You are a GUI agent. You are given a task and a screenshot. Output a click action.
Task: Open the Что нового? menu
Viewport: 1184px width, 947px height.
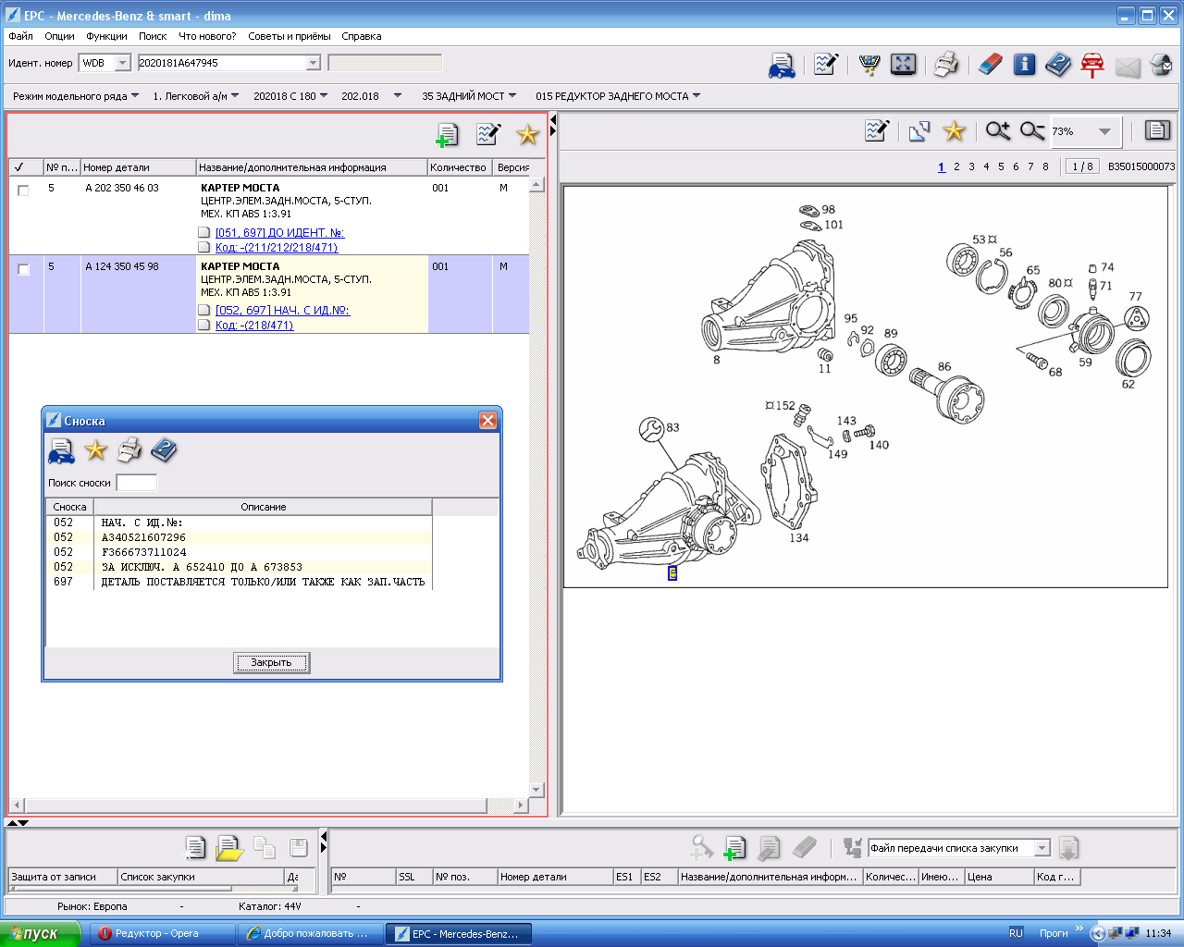207,36
